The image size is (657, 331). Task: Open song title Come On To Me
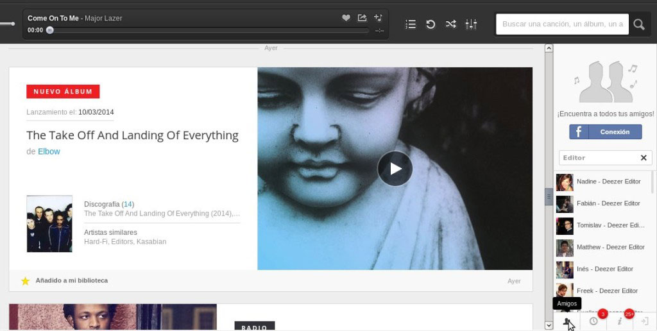(53, 18)
